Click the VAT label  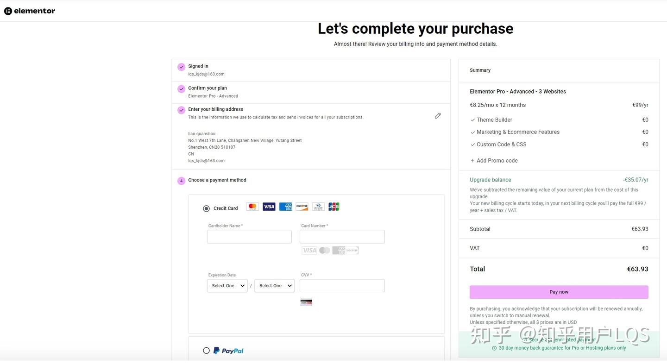(475, 248)
